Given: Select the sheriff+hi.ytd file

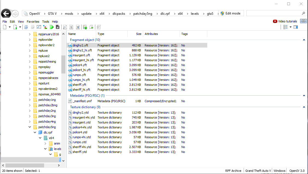Looking at the screenshot, I should point(82,147).
